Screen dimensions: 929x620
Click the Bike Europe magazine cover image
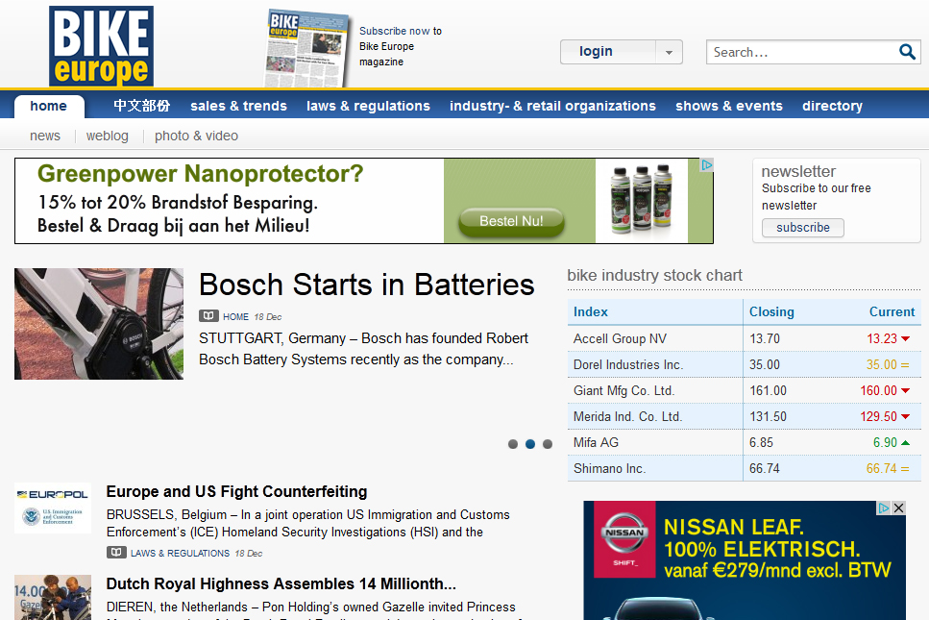coord(307,48)
